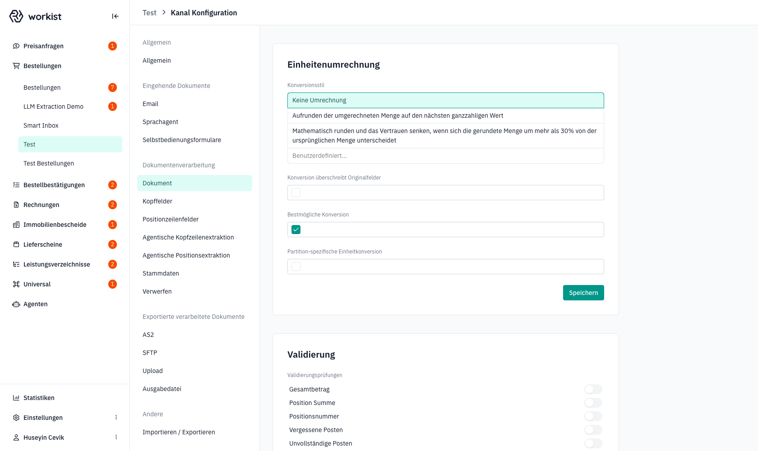
Task: Toggle Konversion überschreibt Originalfelder checkbox
Action: (x=296, y=193)
